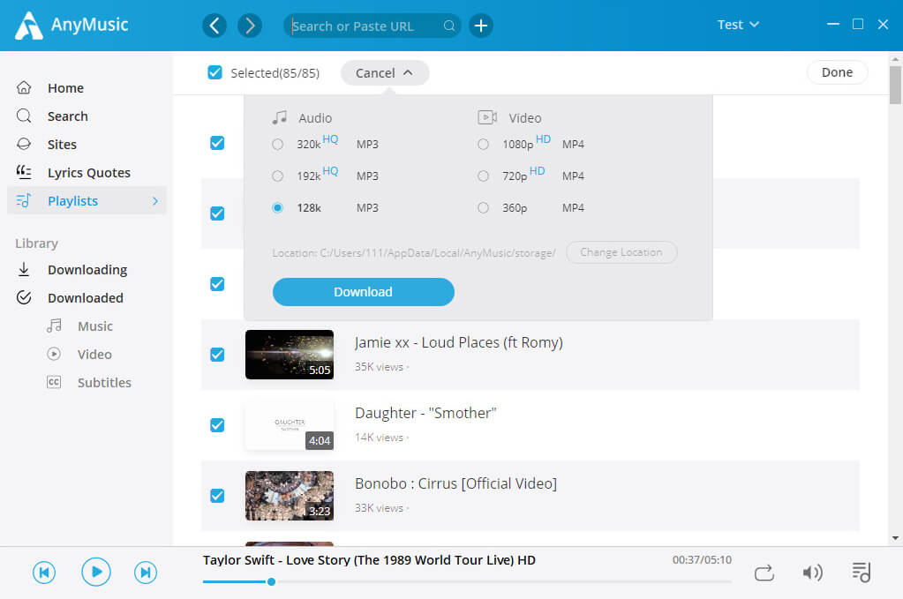The image size is (903, 599).
Task: Click the Taylor Swift Love Story track title
Action: tap(369, 560)
